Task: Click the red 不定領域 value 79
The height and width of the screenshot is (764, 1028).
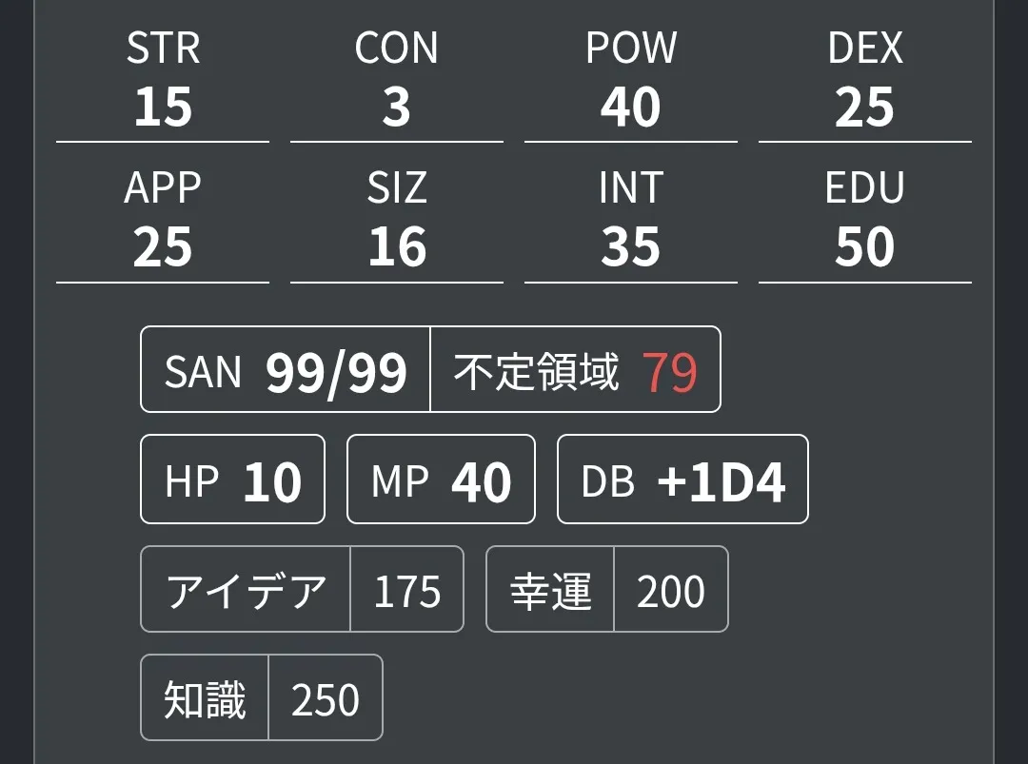Action: pos(669,372)
